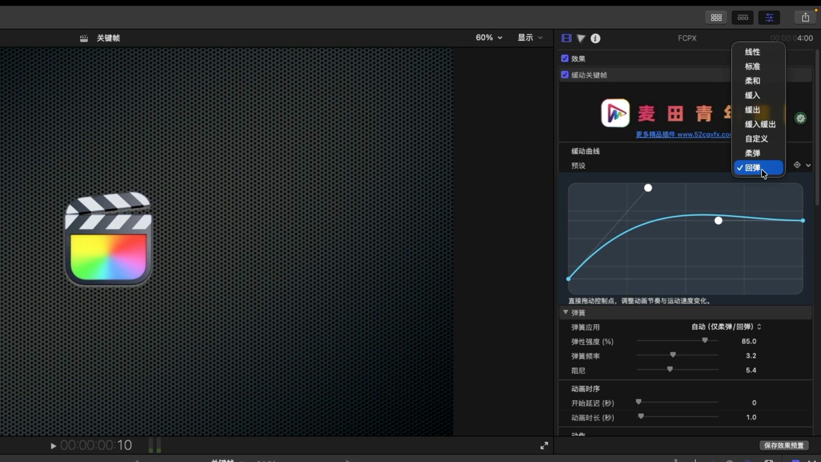Toggle the timeline view icon
The image size is (821, 462).
click(x=743, y=18)
